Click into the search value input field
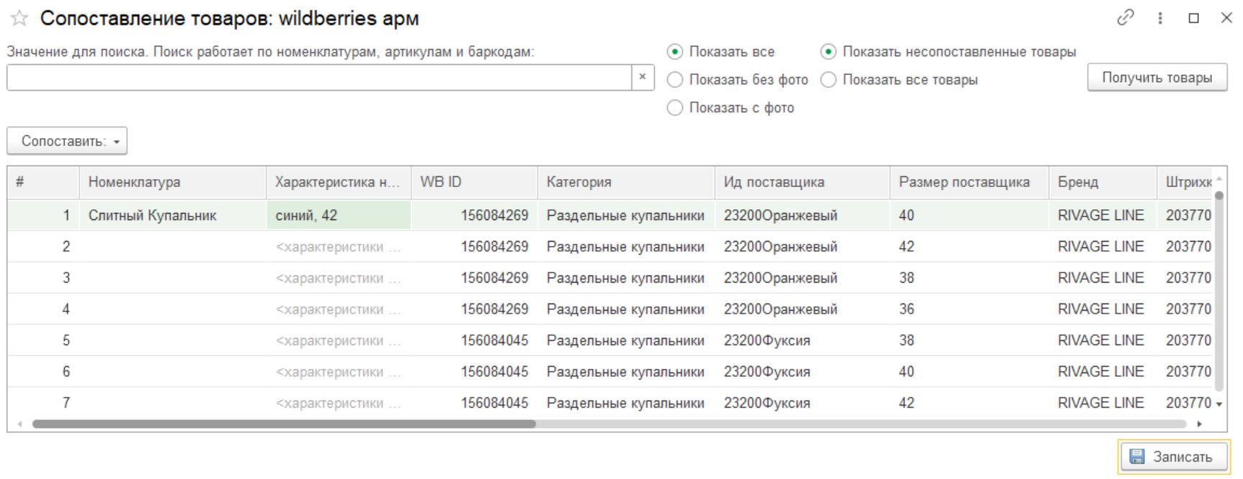 [318, 78]
